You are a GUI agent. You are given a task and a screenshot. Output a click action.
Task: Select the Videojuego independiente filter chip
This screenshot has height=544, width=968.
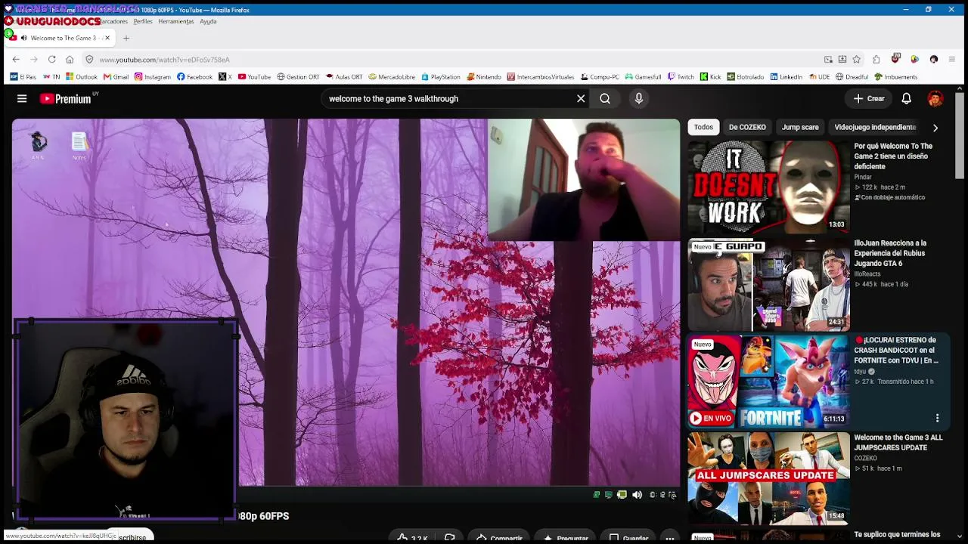pyautogui.click(x=875, y=127)
